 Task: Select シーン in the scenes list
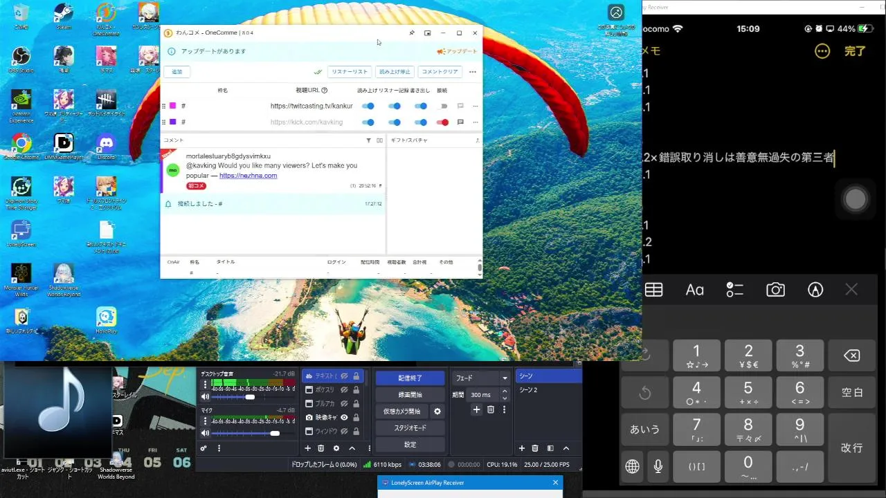click(549, 376)
